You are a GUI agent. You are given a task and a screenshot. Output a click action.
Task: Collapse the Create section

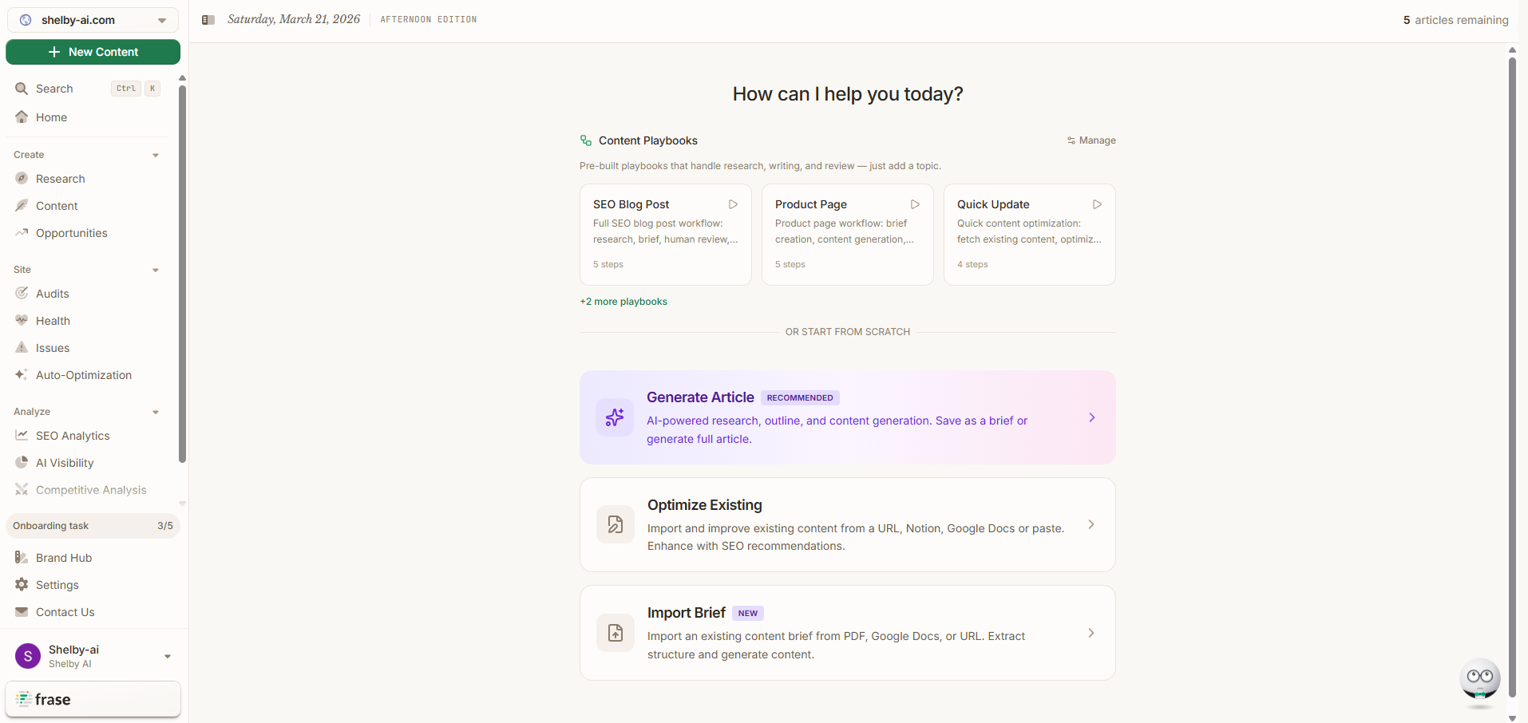pyautogui.click(x=155, y=154)
